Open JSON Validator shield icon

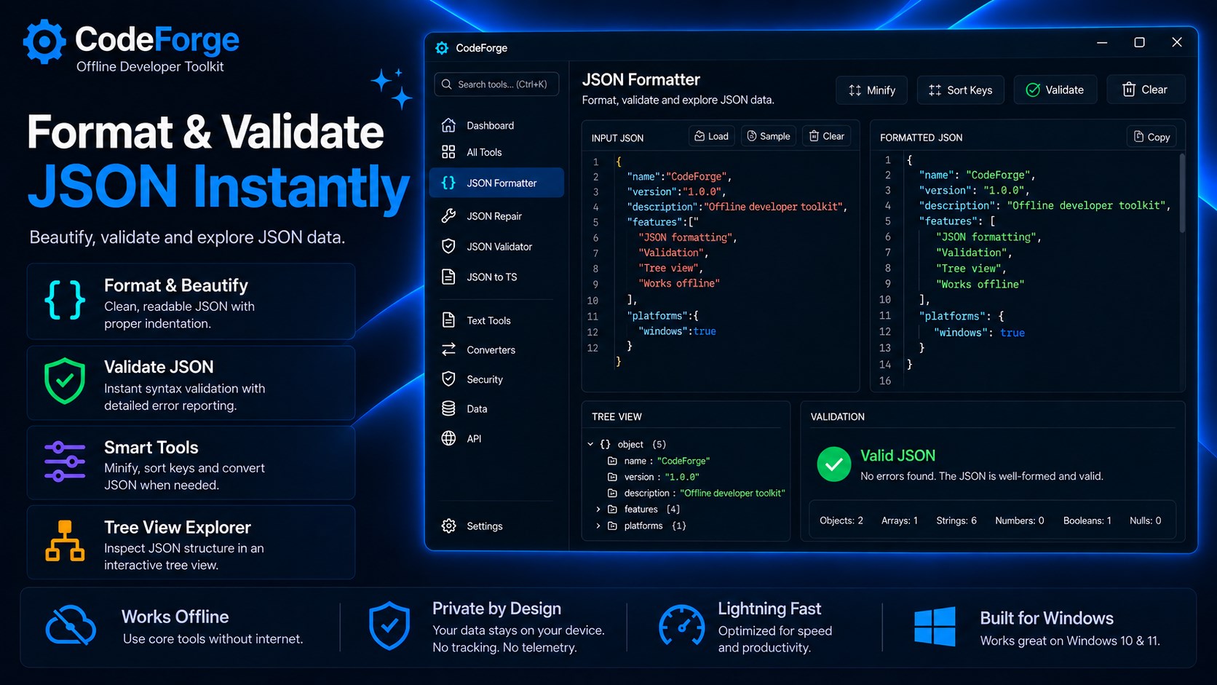pos(448,246)
